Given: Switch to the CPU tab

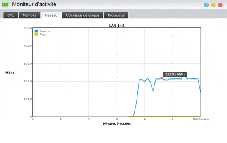Looking at the screenshot, I should point(11,15).
